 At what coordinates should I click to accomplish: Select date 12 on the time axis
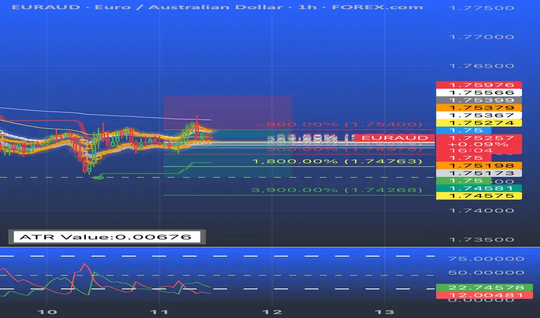click(272, 312)
